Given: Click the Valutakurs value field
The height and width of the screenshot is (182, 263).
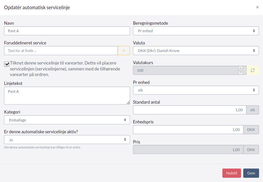Looking at the screenshot, I should coord(186,70).
